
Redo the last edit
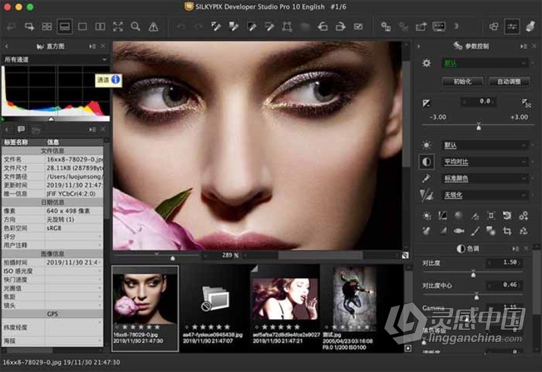tap(199, 27)
